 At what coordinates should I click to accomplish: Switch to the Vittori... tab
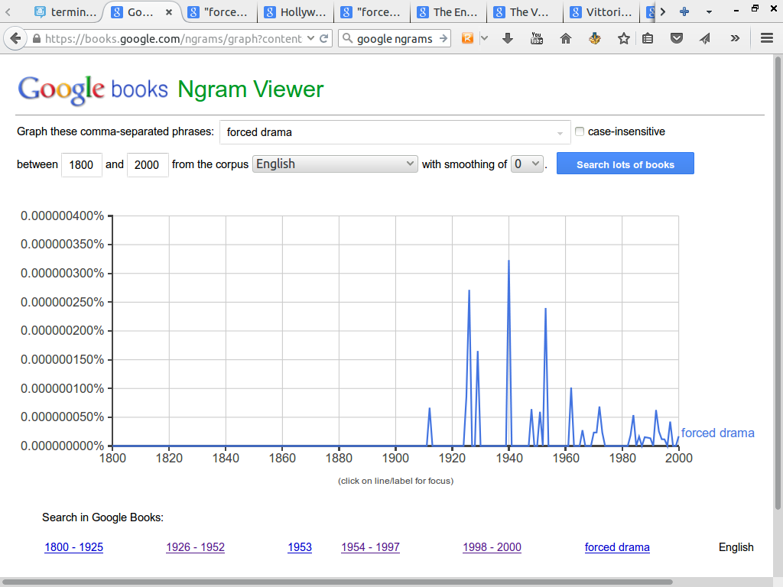601,12
